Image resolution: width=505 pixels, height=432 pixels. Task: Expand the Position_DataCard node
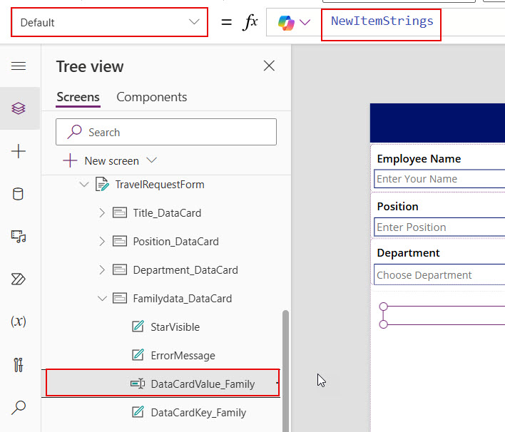[x=102, y=242]
